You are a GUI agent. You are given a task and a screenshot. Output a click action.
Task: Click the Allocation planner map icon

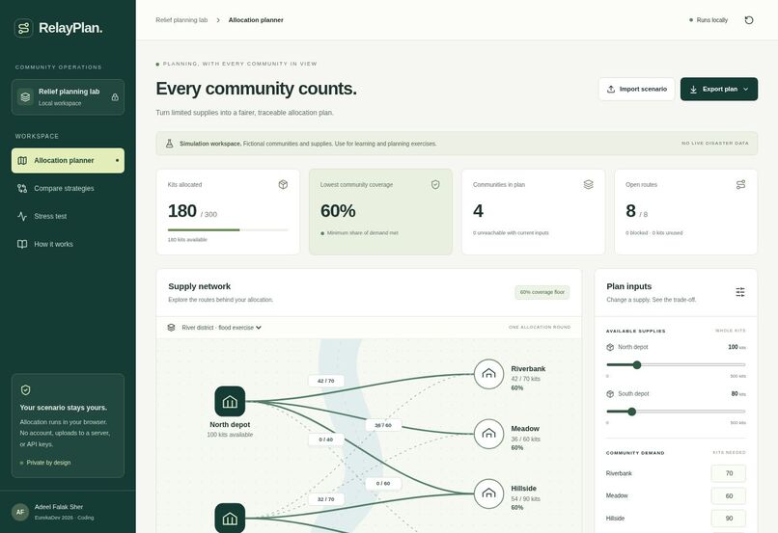22,161
